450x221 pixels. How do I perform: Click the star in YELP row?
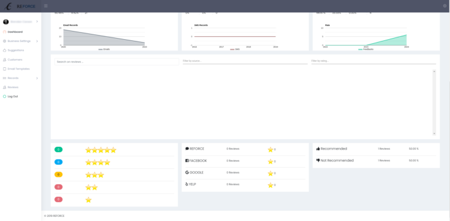click(270, 185)
